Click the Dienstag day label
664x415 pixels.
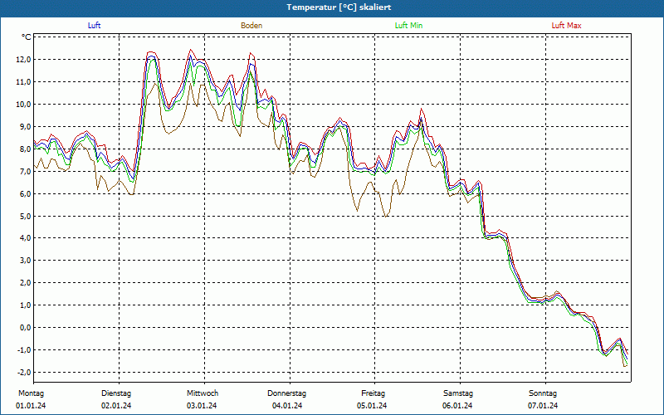116,393
